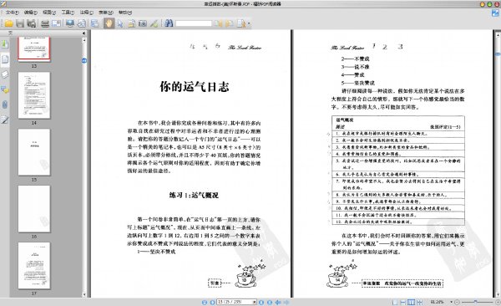Open the Comments side panel icon
Image resolution: width=501 pixels, height=306 pixels.
click(5, 89)
